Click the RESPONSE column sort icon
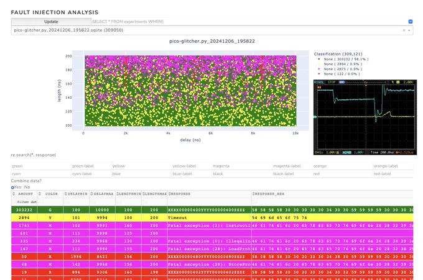423x280 pixels. 170,194
